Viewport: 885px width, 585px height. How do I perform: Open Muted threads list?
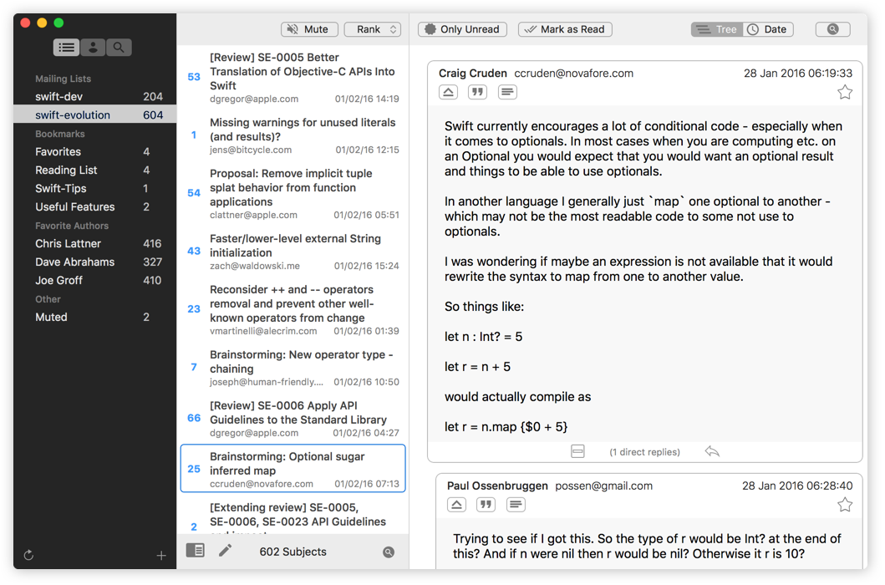tap(94, 318)
